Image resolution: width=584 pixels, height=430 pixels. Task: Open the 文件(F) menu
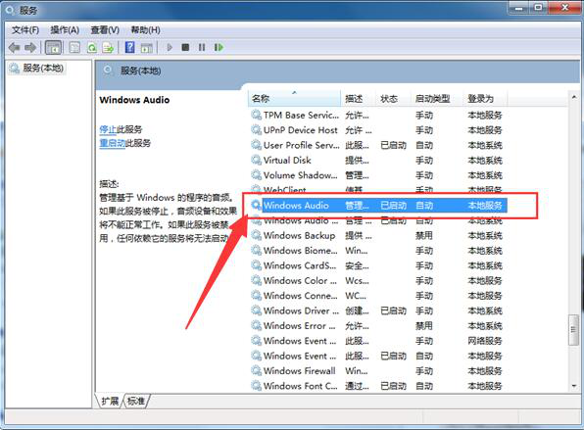pyautogui.click(x=25, y=29)
